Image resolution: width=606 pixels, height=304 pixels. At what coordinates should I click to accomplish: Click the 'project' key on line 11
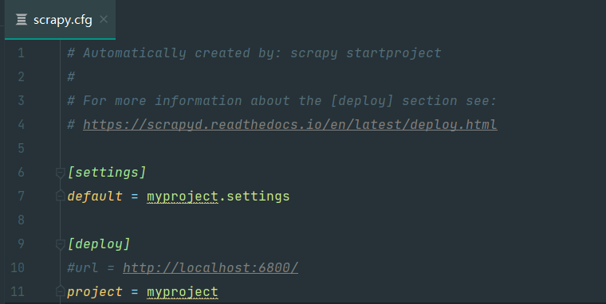tap(95, 292)
